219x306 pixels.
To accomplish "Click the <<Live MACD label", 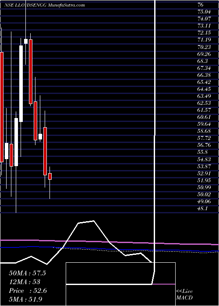I will 184,294.
